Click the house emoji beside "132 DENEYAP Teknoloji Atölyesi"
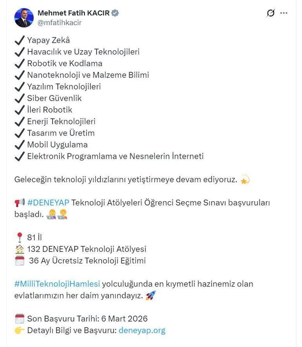302x347 pixels. coord(19,249)
